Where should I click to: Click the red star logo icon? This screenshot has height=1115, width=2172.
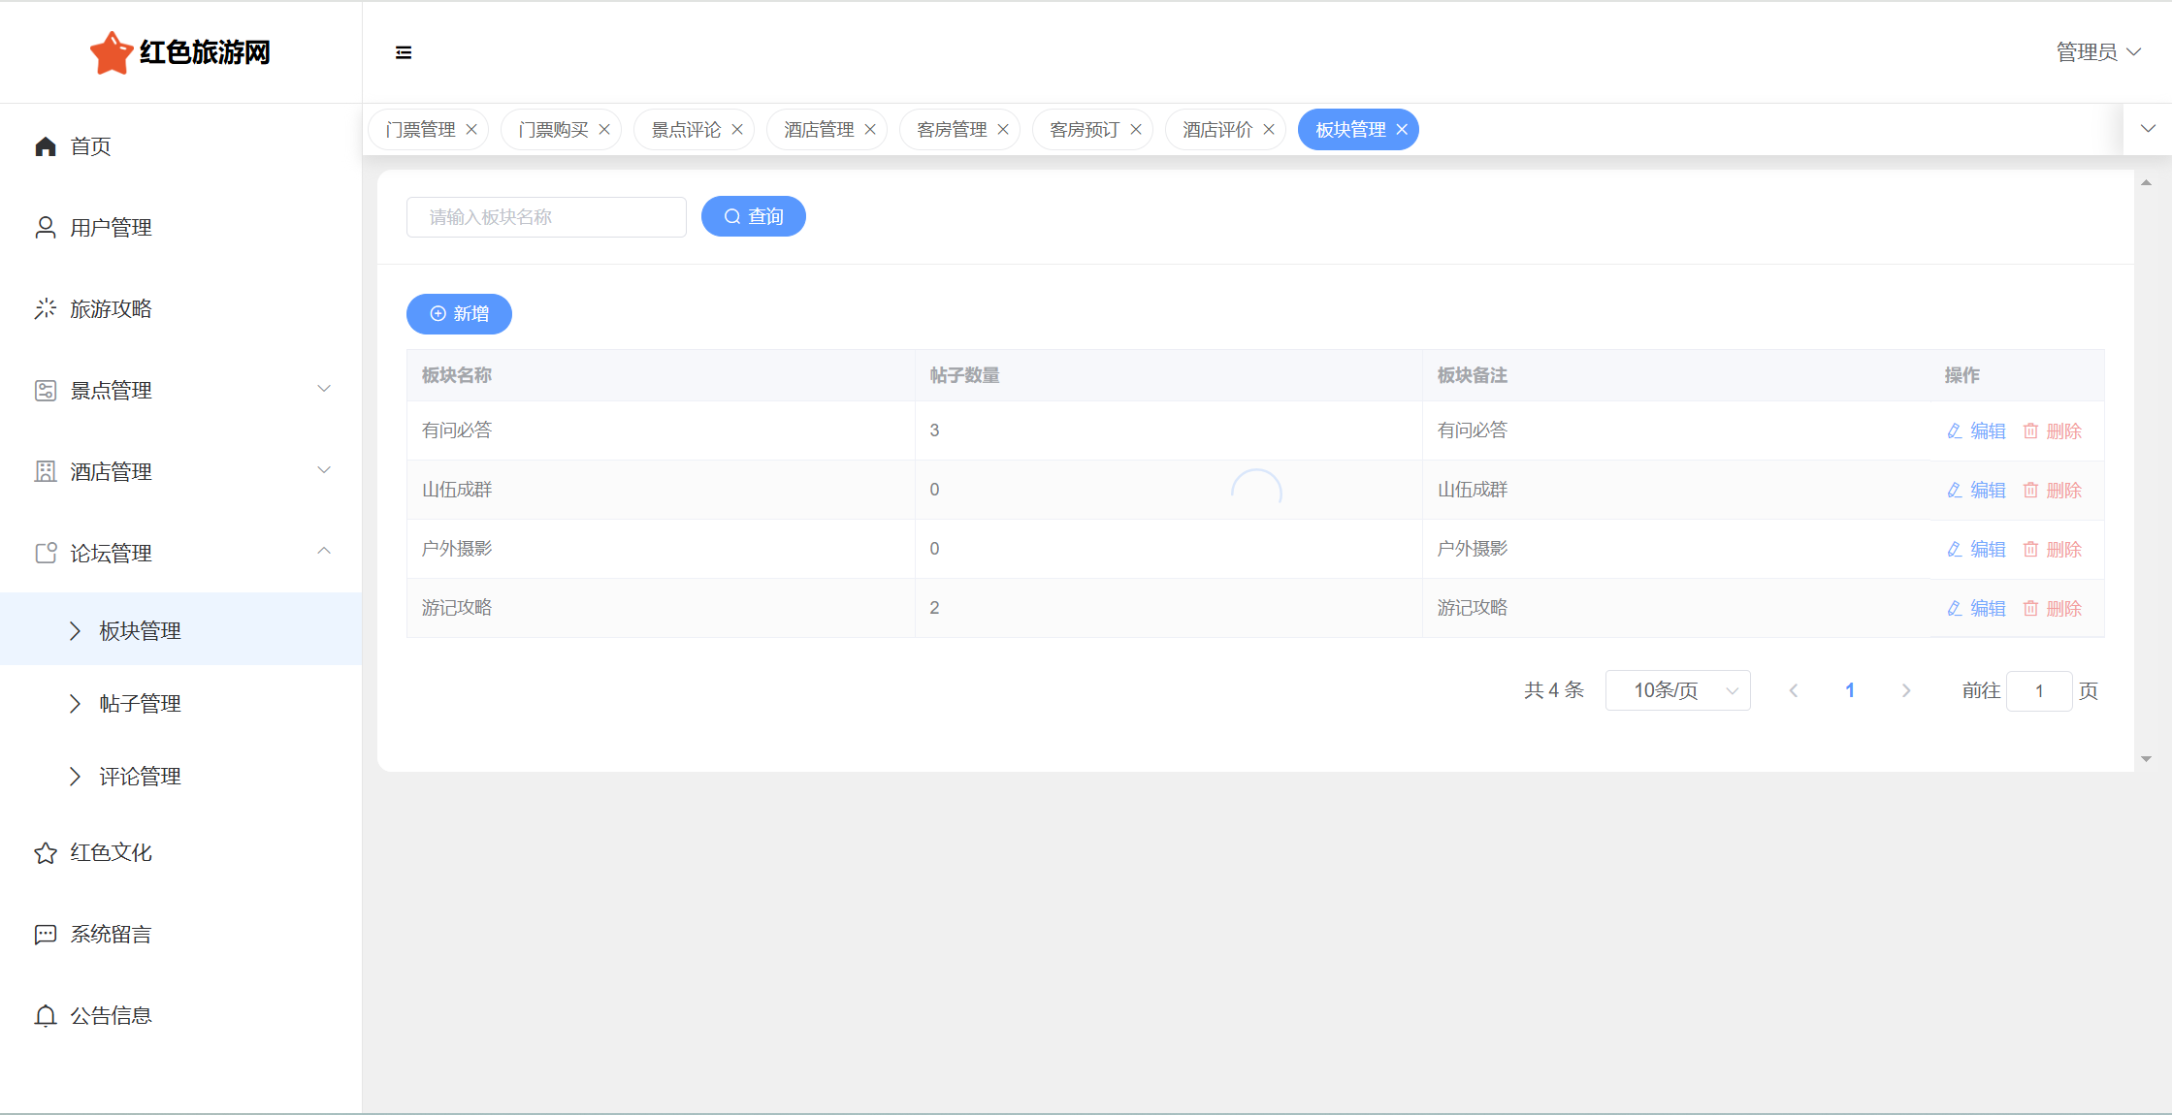click(111, 52)
